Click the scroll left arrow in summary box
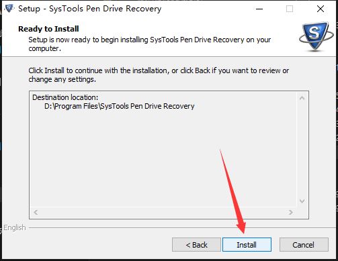Screen dimensions: 338x261 coord(36,212)
